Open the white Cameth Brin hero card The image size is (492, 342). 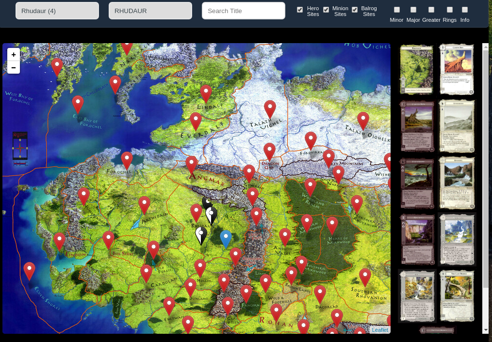pos(457,69)
